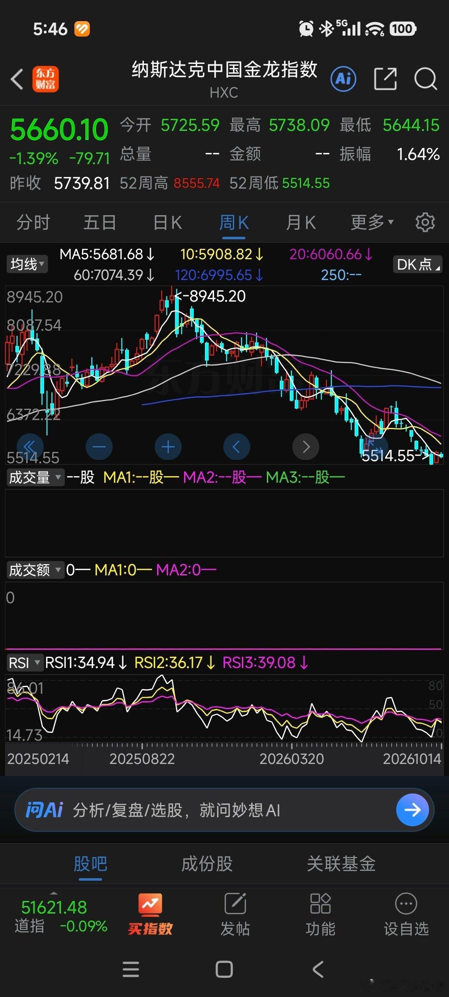The image size is (449, 997).
Task: Tap 60:7074.39 moving average value
Action: click(x=114, y=275)
